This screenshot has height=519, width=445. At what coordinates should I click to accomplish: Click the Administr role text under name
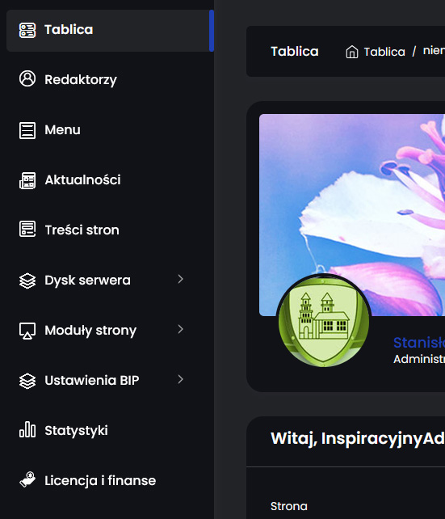click(x=419, y=359)
